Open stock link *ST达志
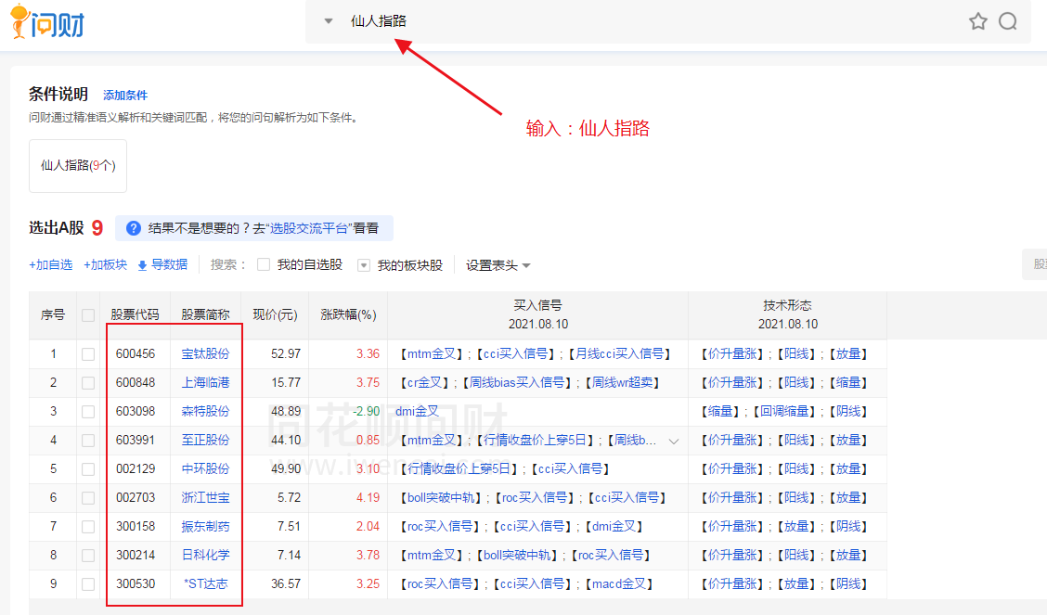The image size is (1047, 615). tap(206, 583)
